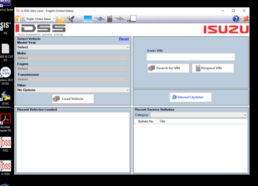
Task: Select the NEXIQ Device Tester desktop icon
Action: click(x=6, y=6)
